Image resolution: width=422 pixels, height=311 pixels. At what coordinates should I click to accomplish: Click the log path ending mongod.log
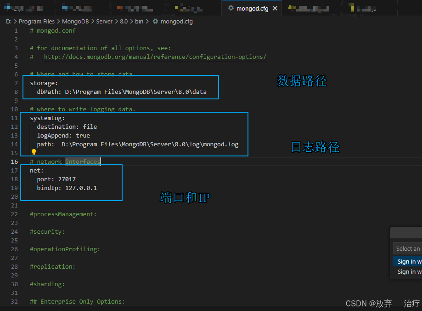tap(150, 144)
